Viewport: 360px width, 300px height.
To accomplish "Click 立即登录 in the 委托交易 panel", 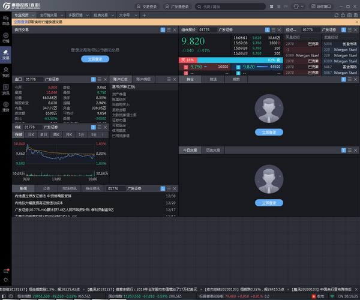I will [95, 59].
